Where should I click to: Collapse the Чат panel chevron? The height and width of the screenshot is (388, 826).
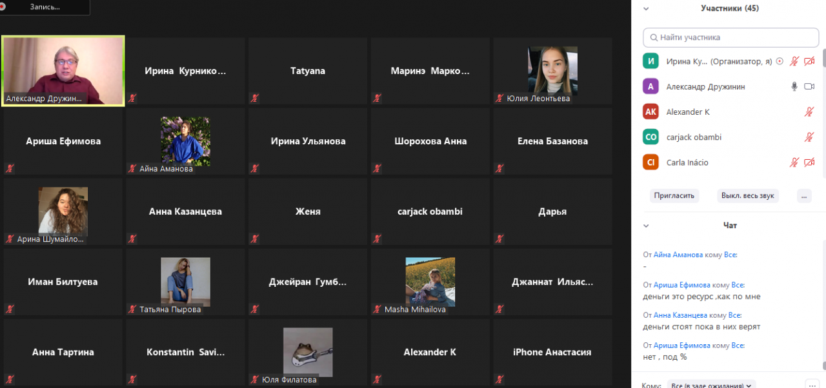pos(646,226)
